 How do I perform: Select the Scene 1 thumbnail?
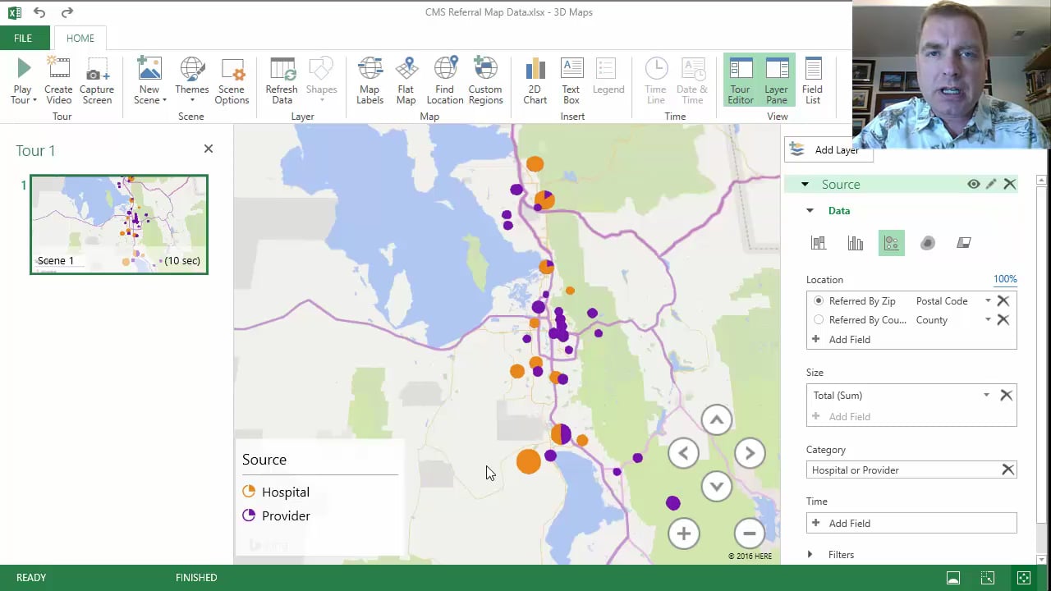[x=119, y=224]
